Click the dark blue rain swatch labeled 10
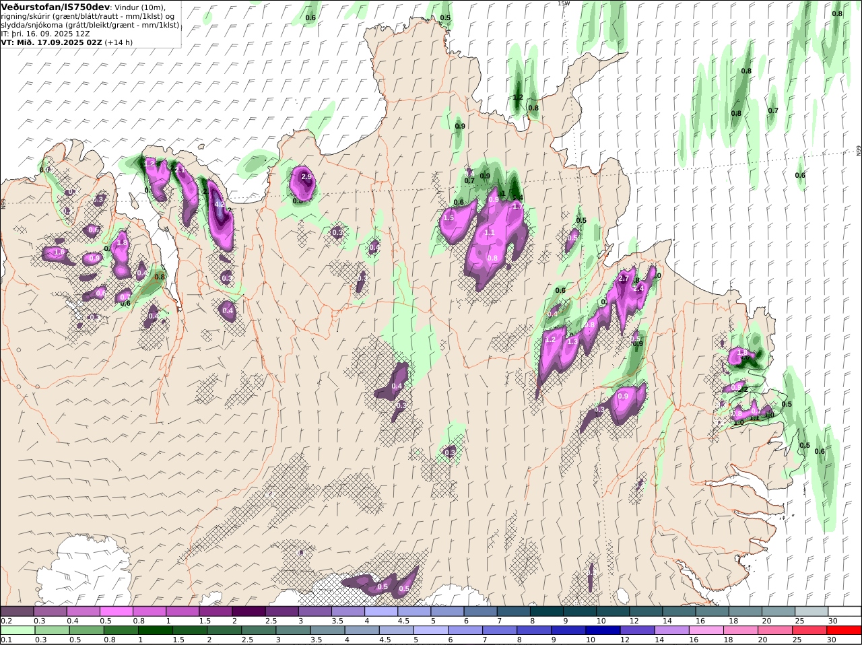The height and width of the screenshot is (645, 862). click(603, 630)
